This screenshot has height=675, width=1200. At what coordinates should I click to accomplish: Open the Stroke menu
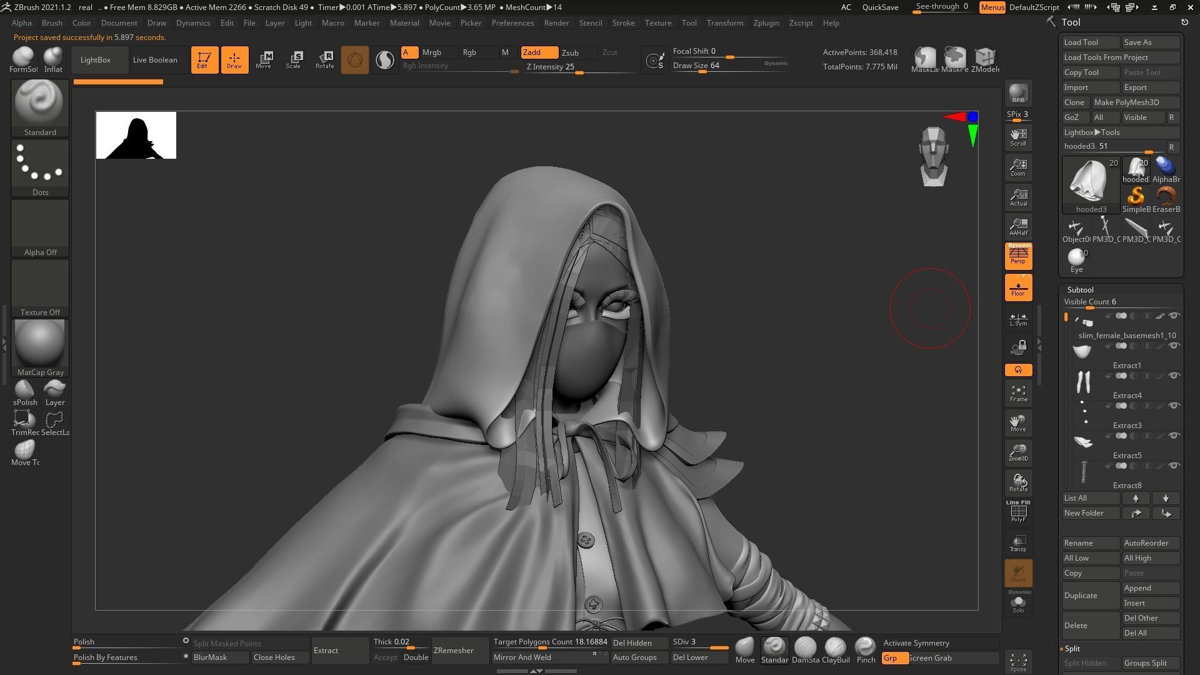coord(623,23)
